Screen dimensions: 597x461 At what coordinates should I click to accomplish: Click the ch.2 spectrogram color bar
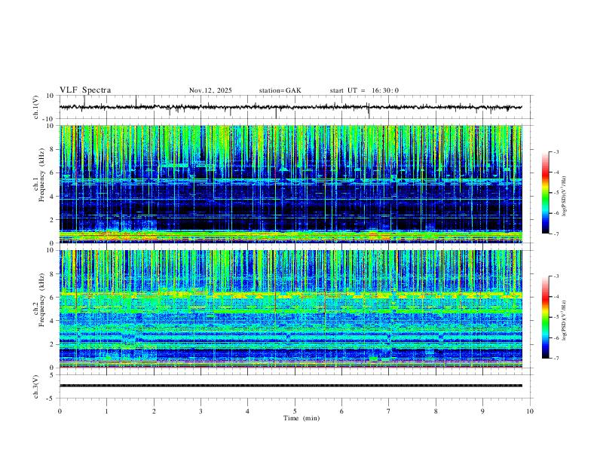pos(545,317)
